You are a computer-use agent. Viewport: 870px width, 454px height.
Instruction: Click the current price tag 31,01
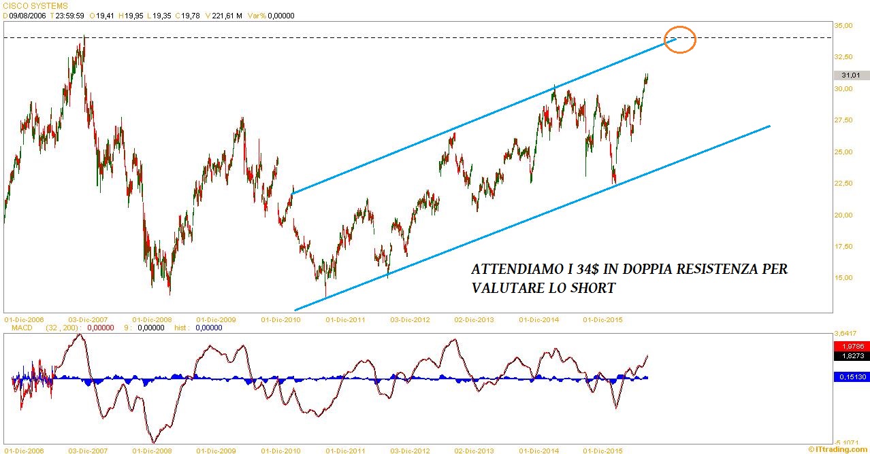pos(851,75)
